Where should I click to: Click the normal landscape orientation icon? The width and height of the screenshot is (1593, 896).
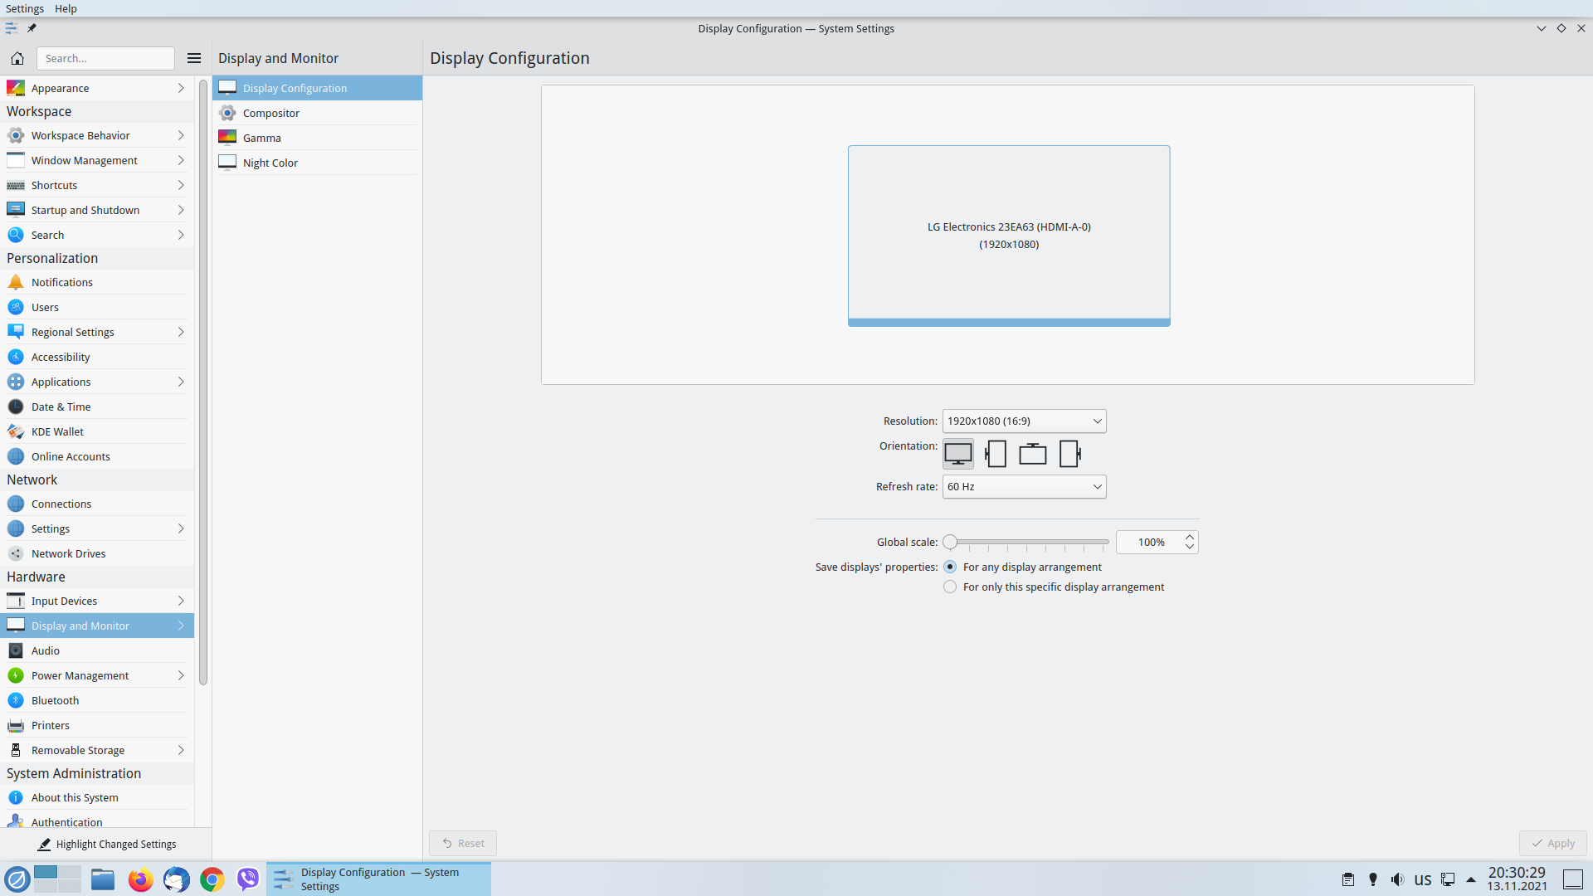pyautogui.click(x=958, y=454)
